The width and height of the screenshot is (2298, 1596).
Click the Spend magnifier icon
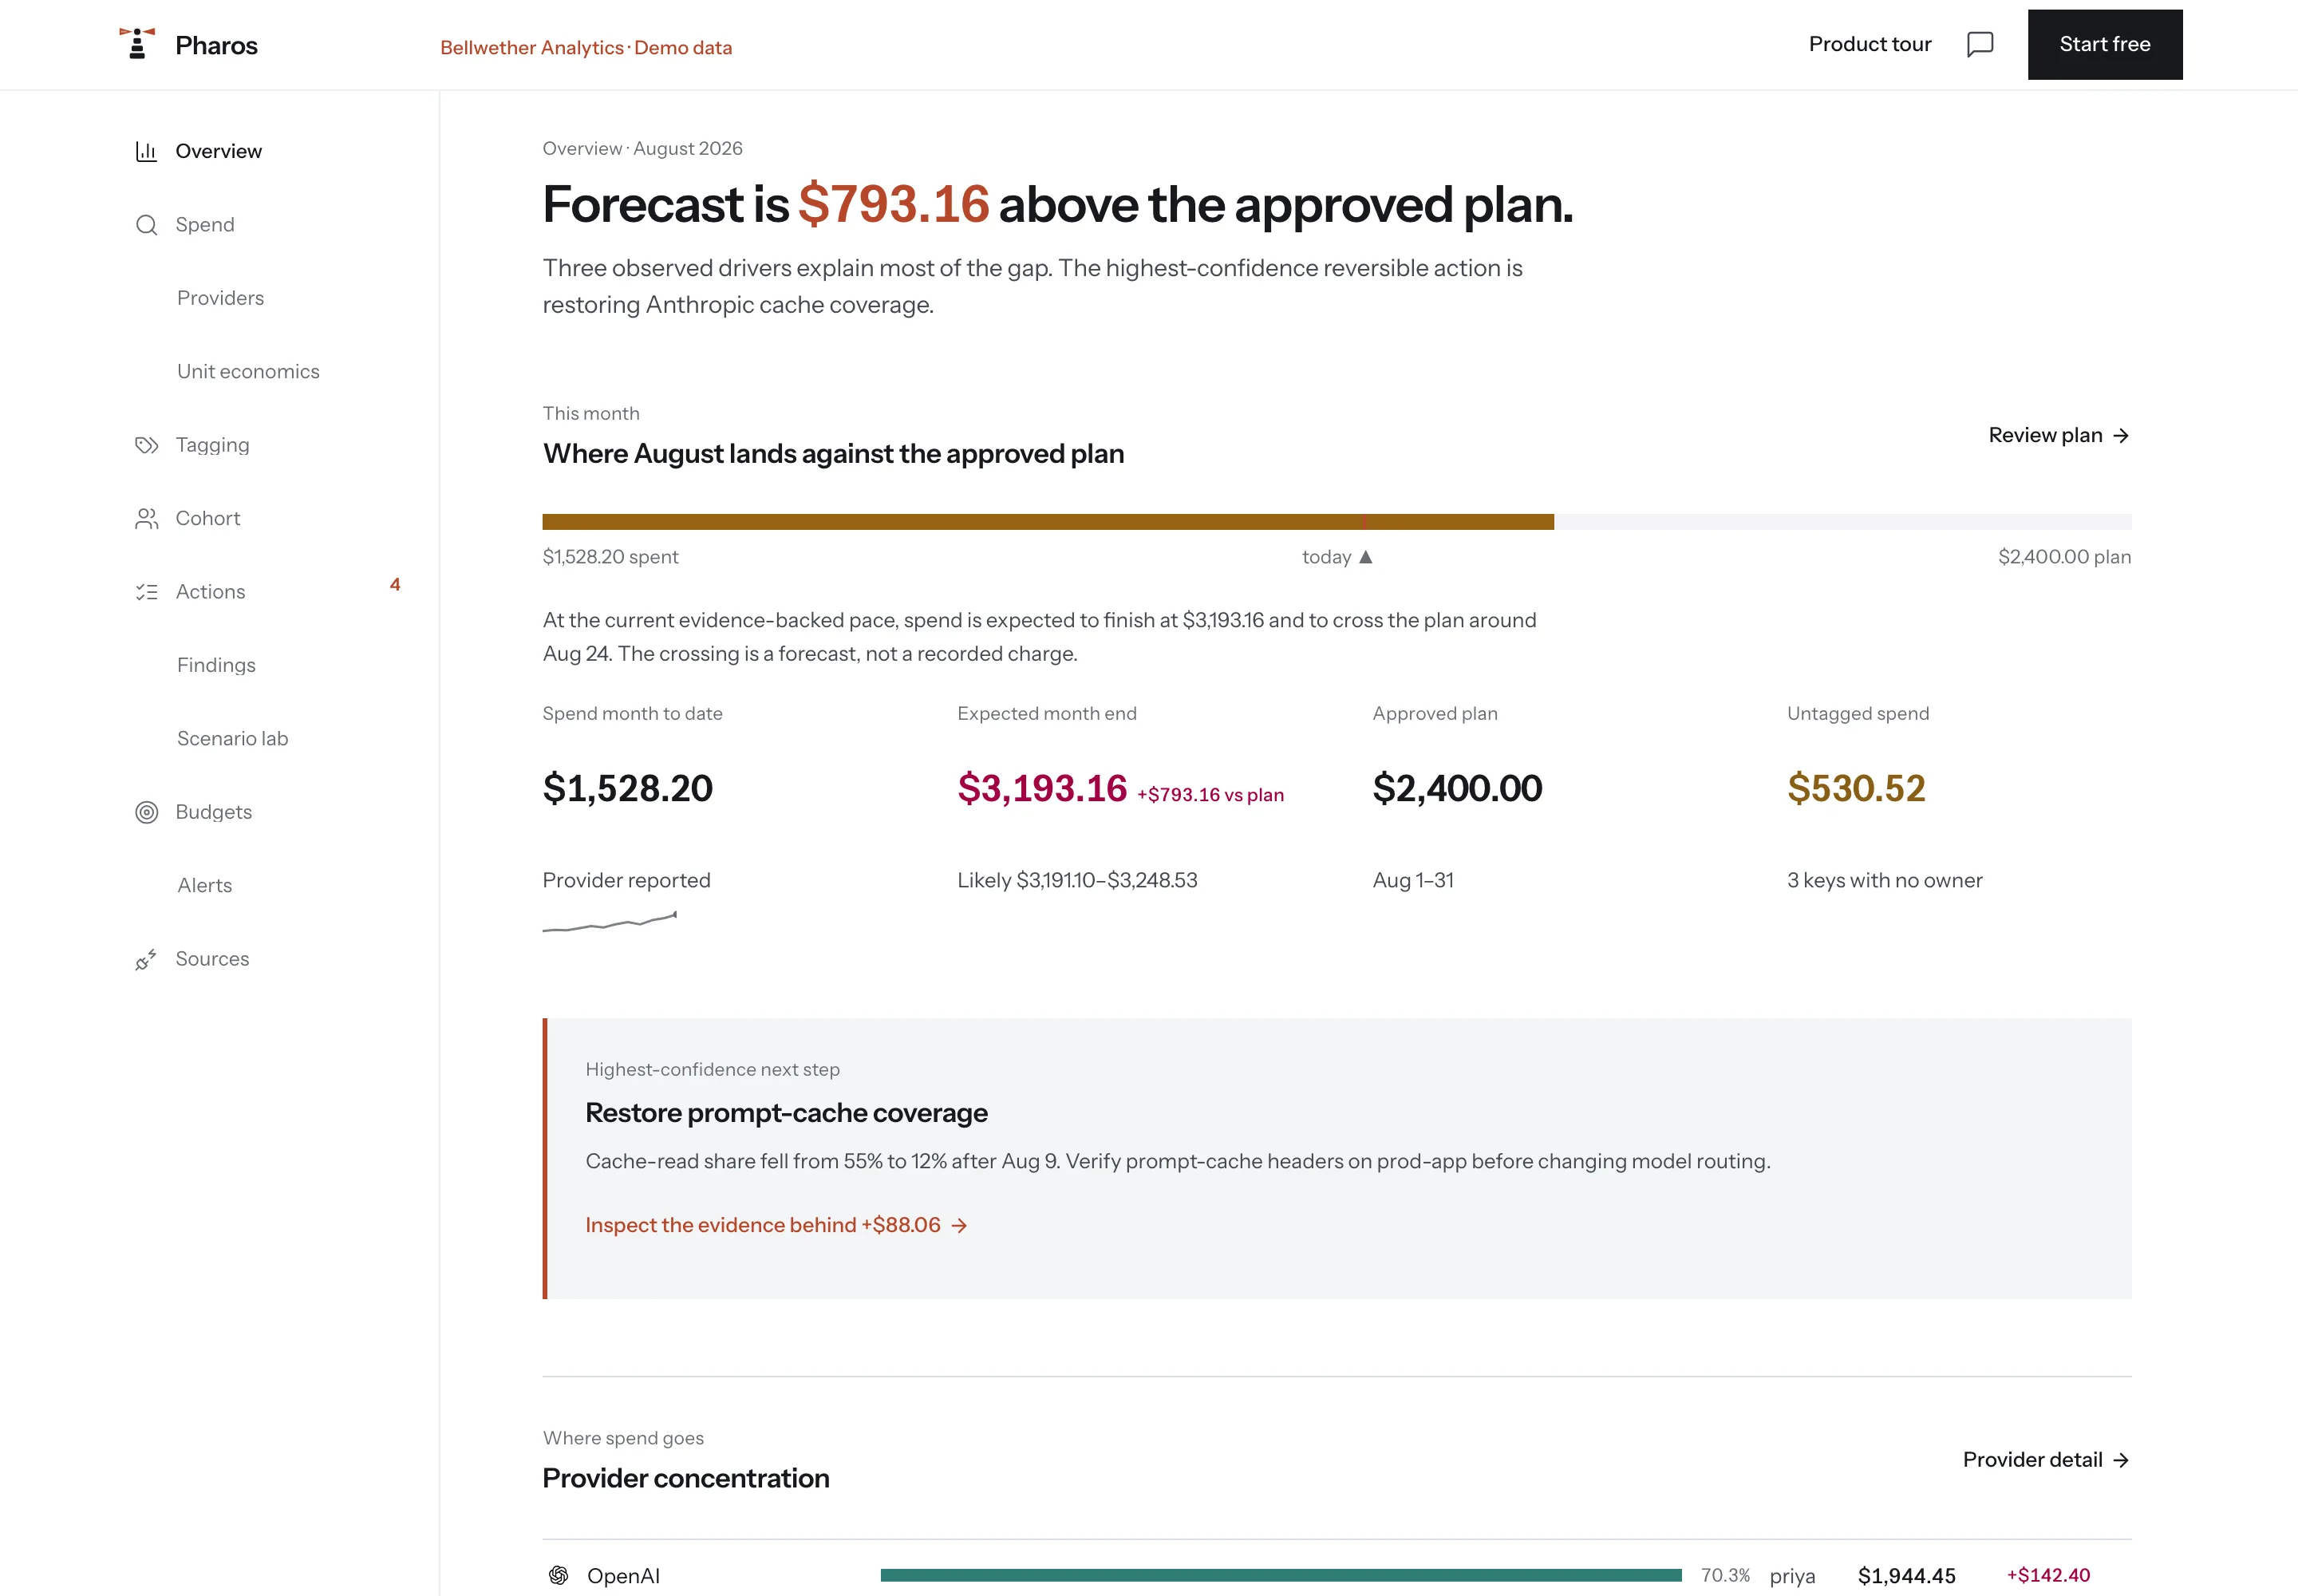click(146, 225)
